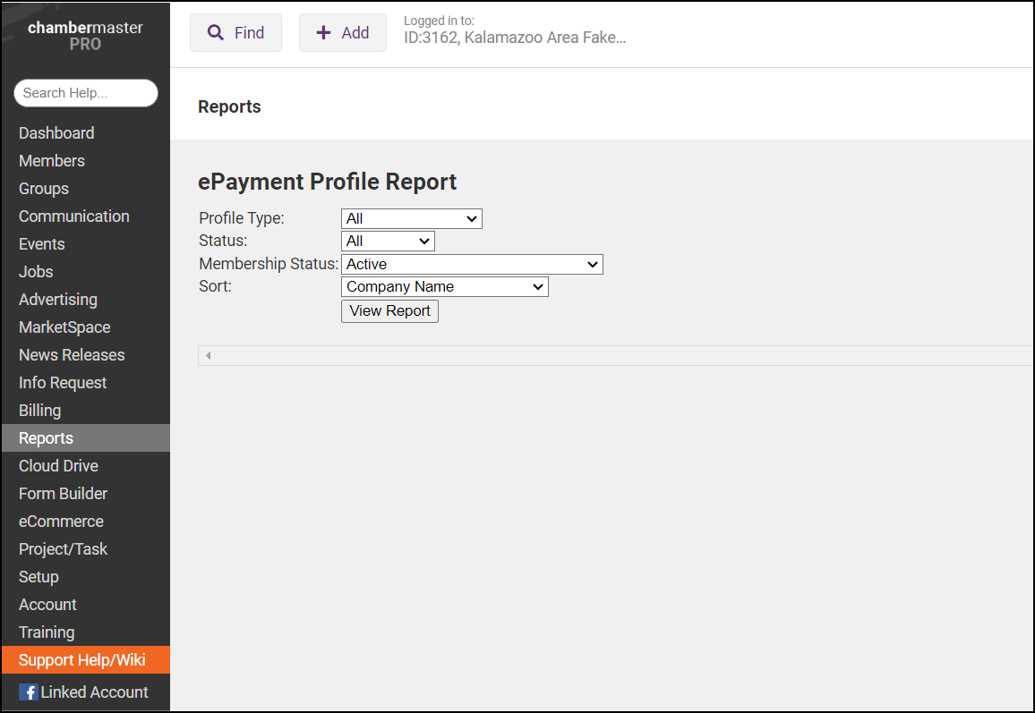
Task: Open the Facebook Linked Account icon
Action: pyautogui.click(x=29, y=692)
